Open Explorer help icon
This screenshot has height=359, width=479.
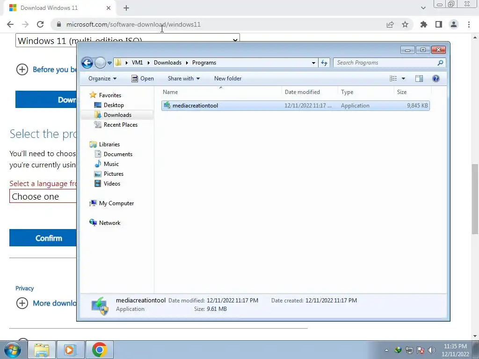pyautogui.click(x=436, y=79)
